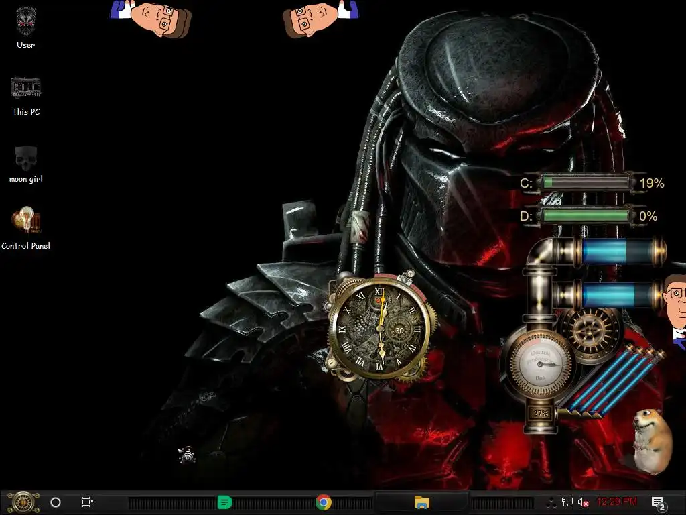Click the muted volume speaker icon
The image size is (686, 515).
click(x=583, y=502)
